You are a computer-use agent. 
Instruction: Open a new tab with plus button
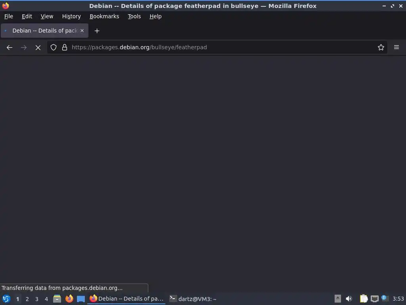click(97, 31)
